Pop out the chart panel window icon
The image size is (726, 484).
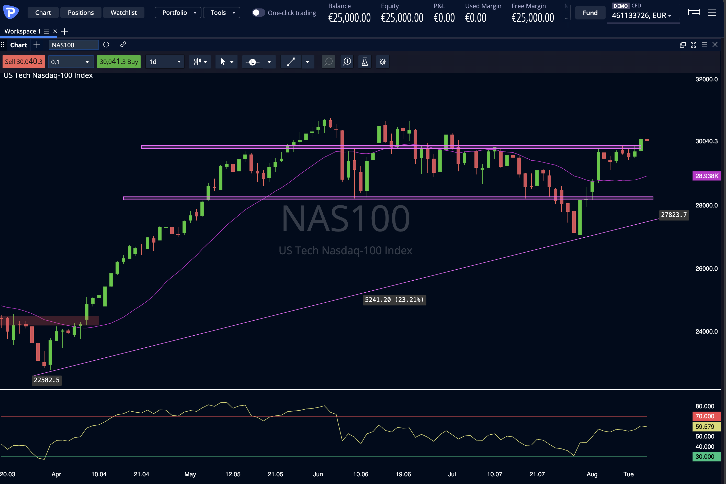click(683, 45)
